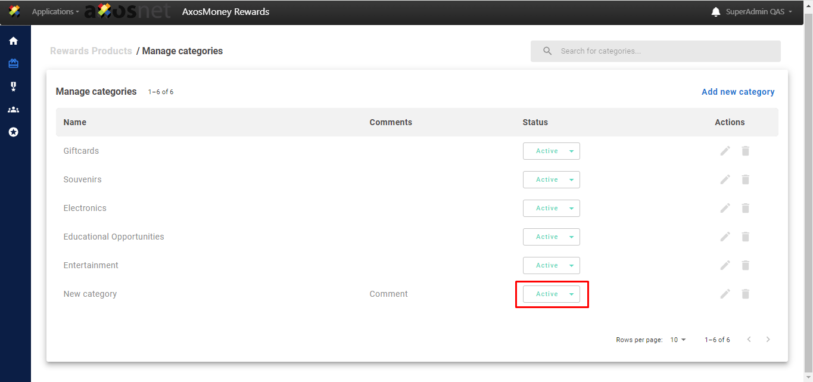813x382 pixels.
Task: Open the Giftcards status dropdown
Action: [551, 151]
